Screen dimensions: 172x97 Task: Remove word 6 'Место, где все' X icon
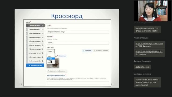pyautogui.click(x=42, y=45)
